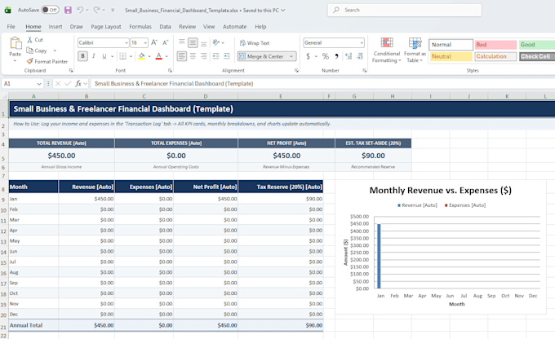Open the File menu
This screenshot has height=339, width=555.
(x=11, y=27)
